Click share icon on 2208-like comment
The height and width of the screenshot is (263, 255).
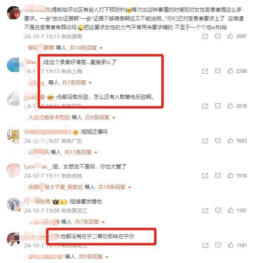[x=205, y=71]
